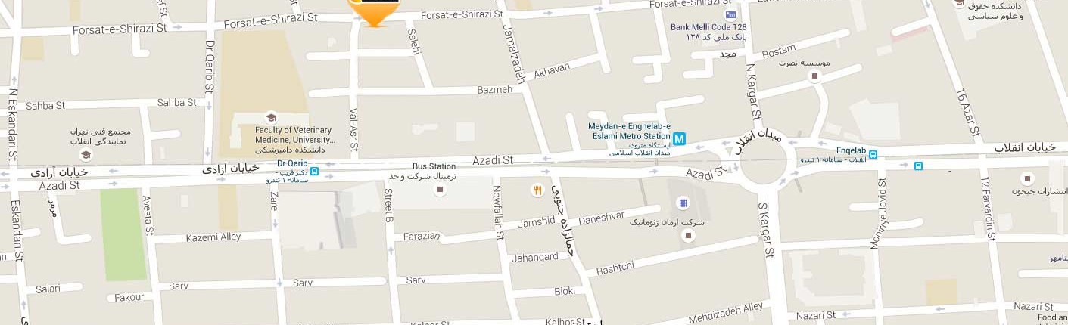
Task: Click the restaurant fork and knife icon
Action: (537, 190)
